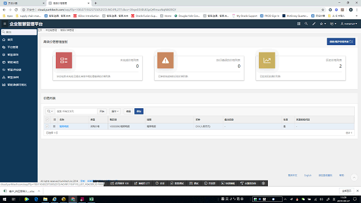Expand the downloaded xlsx file options chevron
This screenshot has height=203, width=361.
(x=39, y=191)
